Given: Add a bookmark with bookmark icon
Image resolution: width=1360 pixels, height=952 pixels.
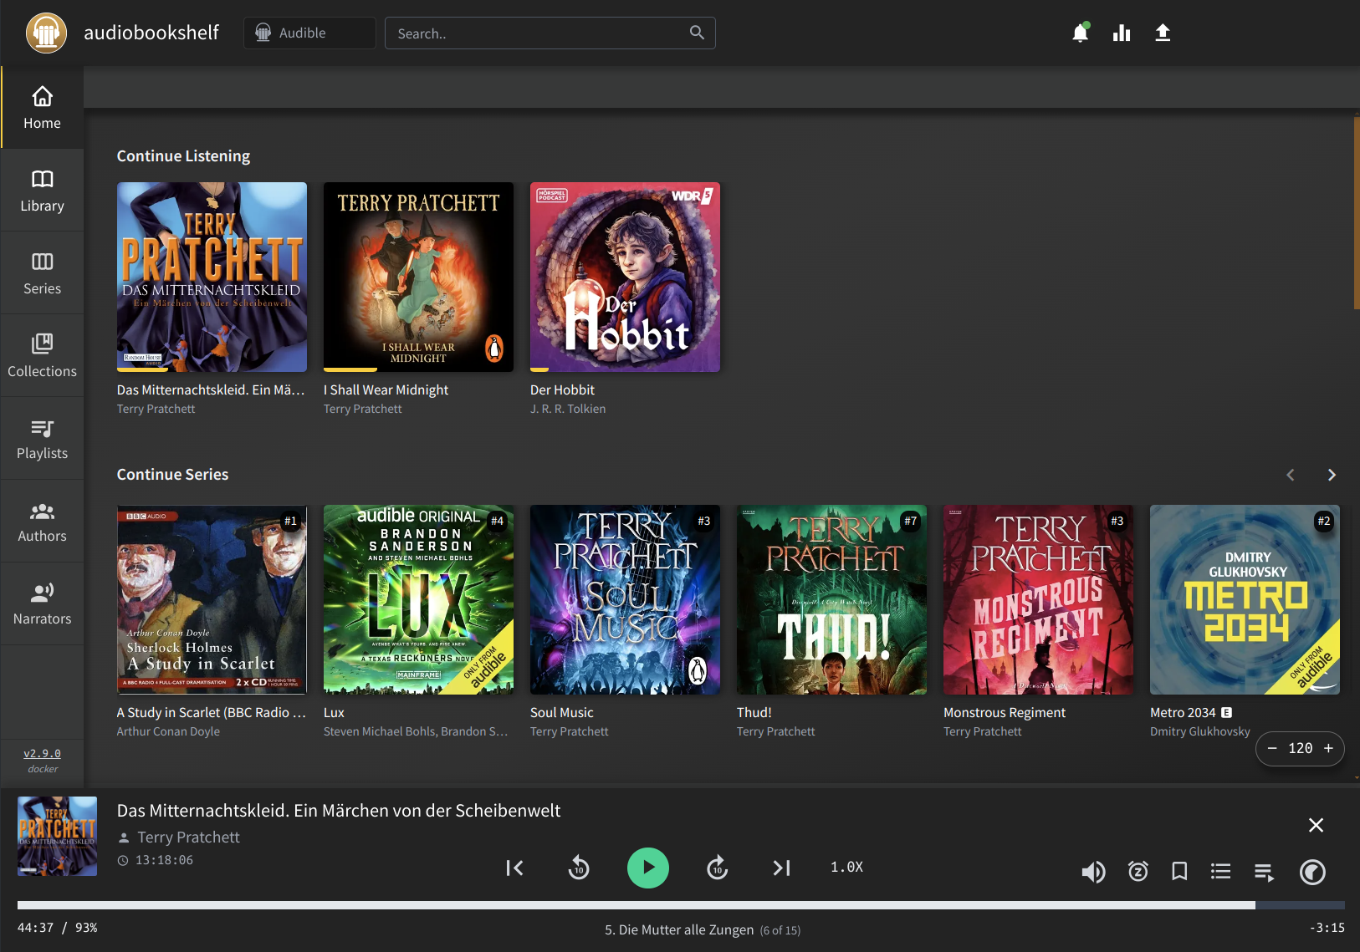Looking at the screenshot, I should pyautogui.click(x=1179, y=872).
